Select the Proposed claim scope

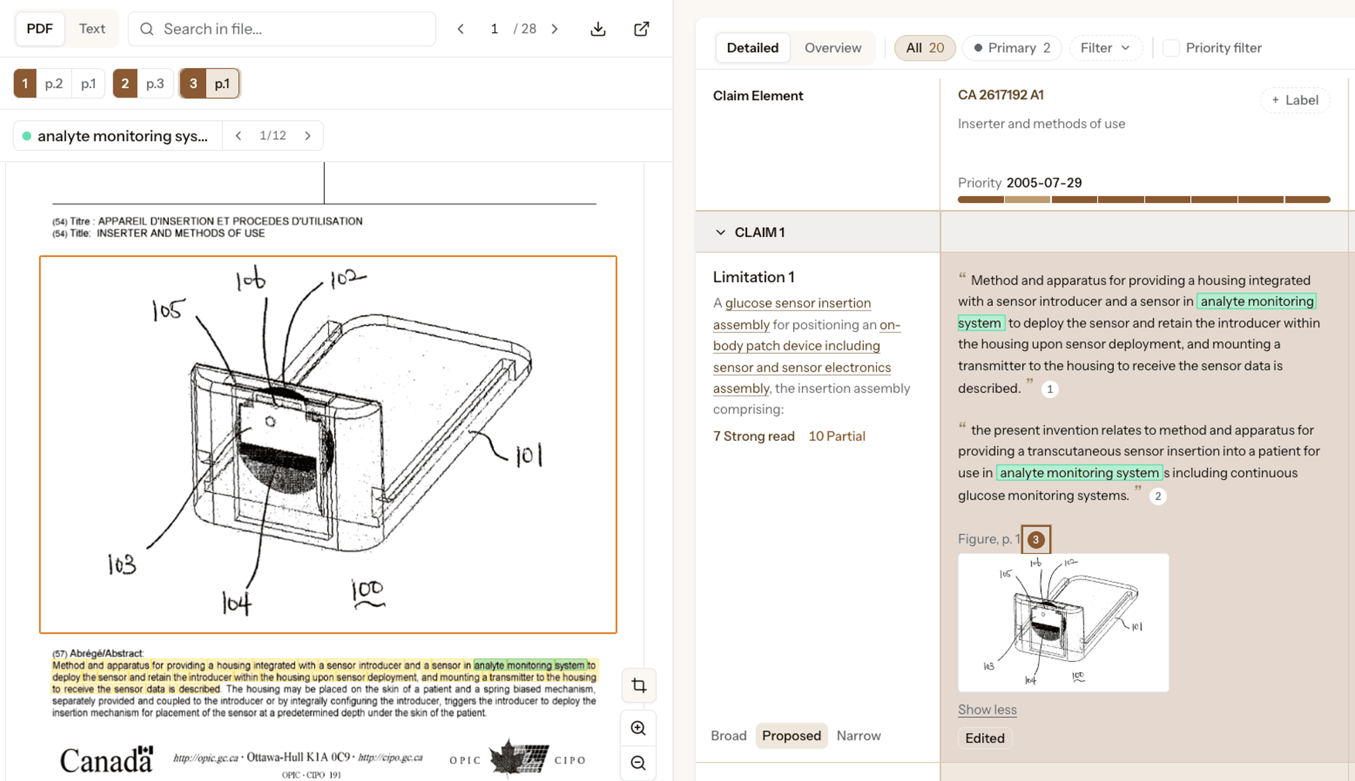tap(791, 735)
